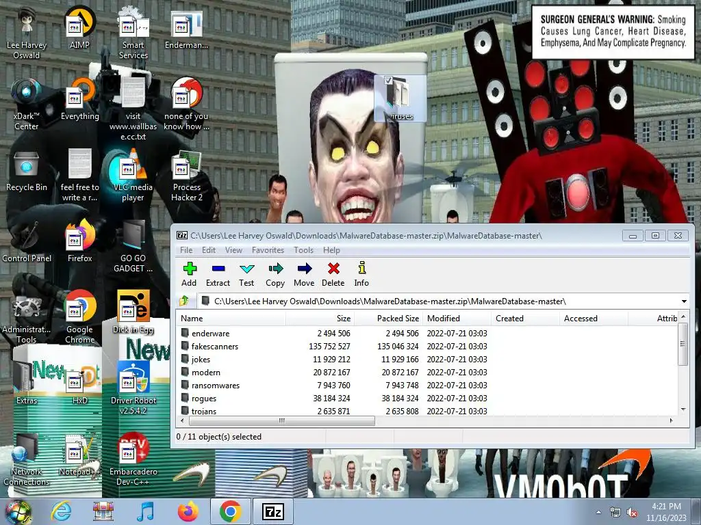
Task: Select the Recycle Bin icon
Action: pos(27,170)
